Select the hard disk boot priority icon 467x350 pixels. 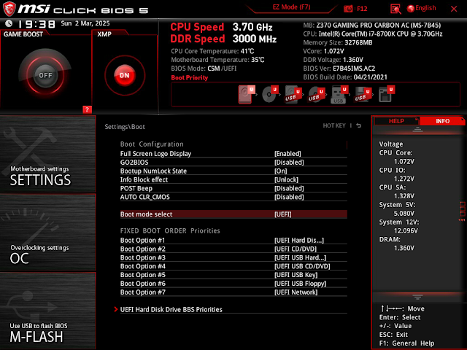(246, 94)
